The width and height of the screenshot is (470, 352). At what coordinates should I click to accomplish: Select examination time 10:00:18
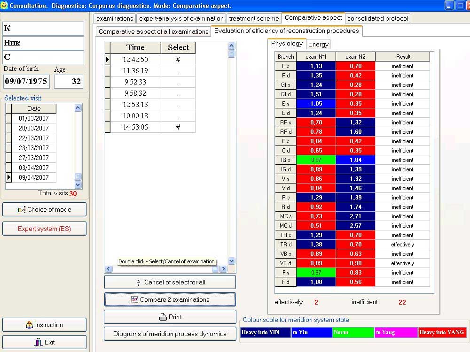tap(135, 116)
